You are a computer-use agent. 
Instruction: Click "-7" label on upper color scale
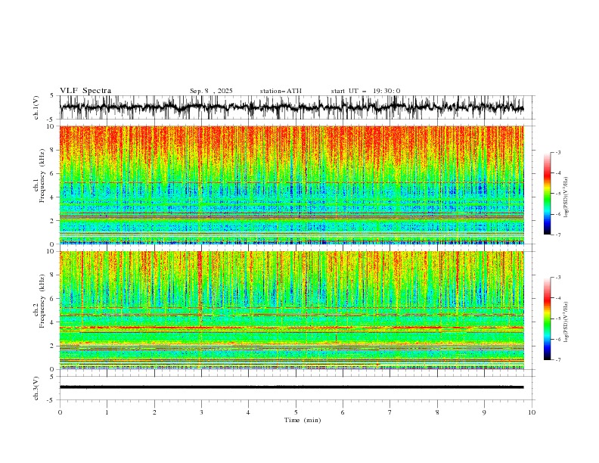tap(557, 235)
